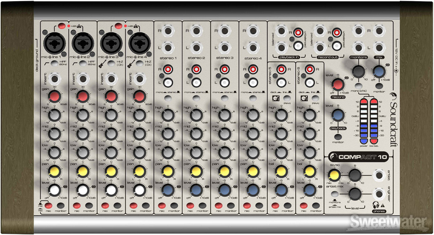Click the turntable icon on stereo 6
The width and height of the screenshot is (434, 235).
304,98
